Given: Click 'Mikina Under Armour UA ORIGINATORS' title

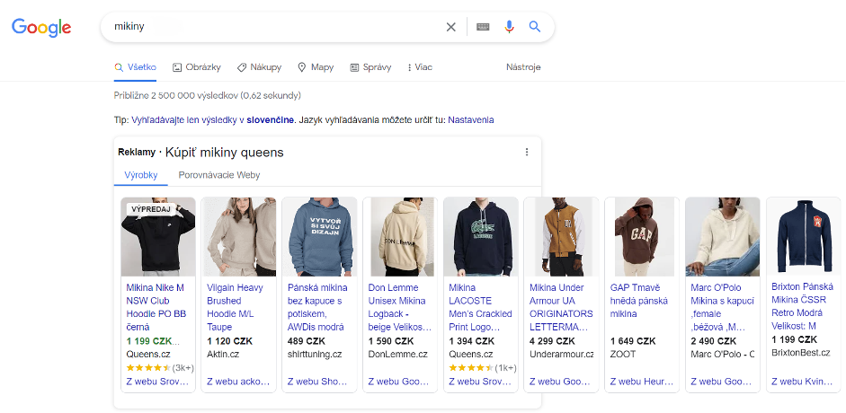Looking at the screenshot, I should (561, 307).
